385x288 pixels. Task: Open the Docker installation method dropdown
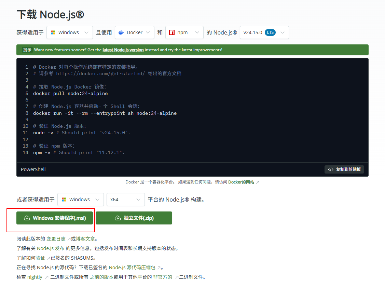pos(134,32)
